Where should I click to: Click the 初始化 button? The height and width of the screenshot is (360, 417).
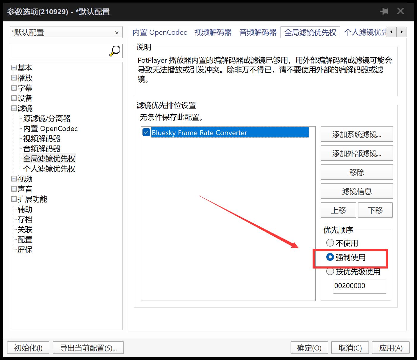coord(28,348)
